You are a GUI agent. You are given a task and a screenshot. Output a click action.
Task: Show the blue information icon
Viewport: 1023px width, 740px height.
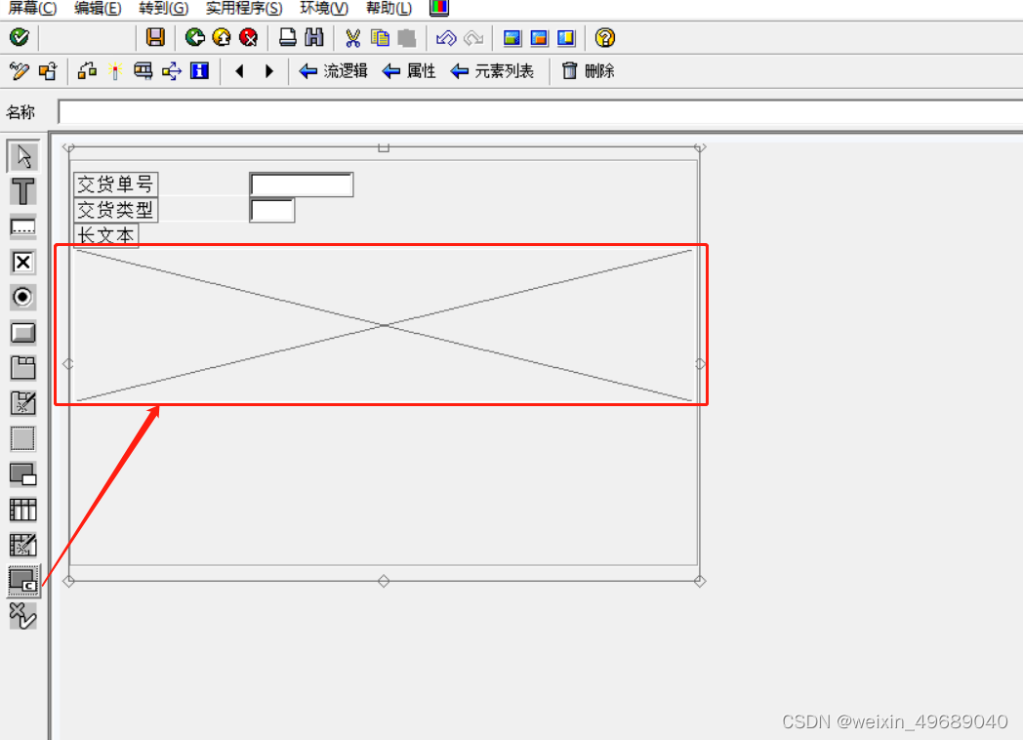[199, 70]
